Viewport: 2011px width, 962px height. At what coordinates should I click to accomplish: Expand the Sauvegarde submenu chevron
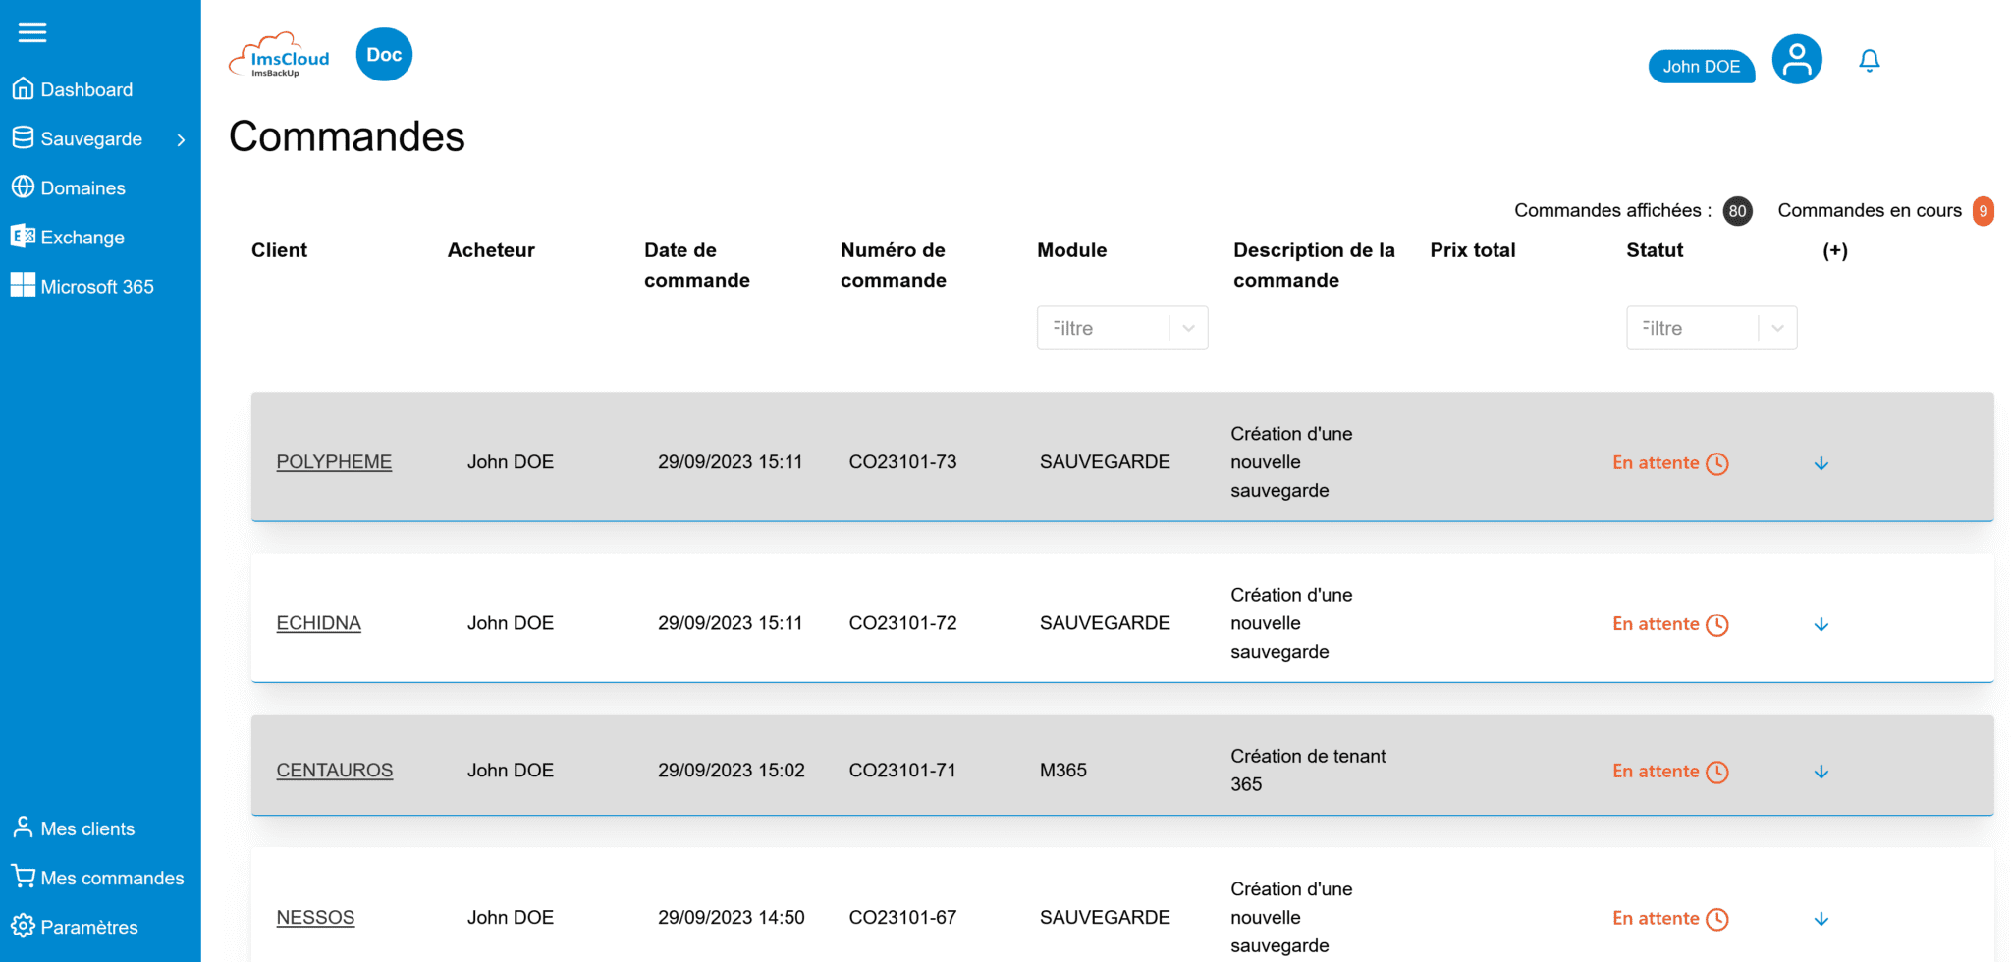click(x=181, y=139)
